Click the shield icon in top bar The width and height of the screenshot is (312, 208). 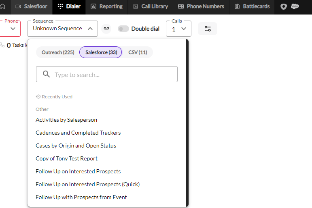[x=284, y=7]
